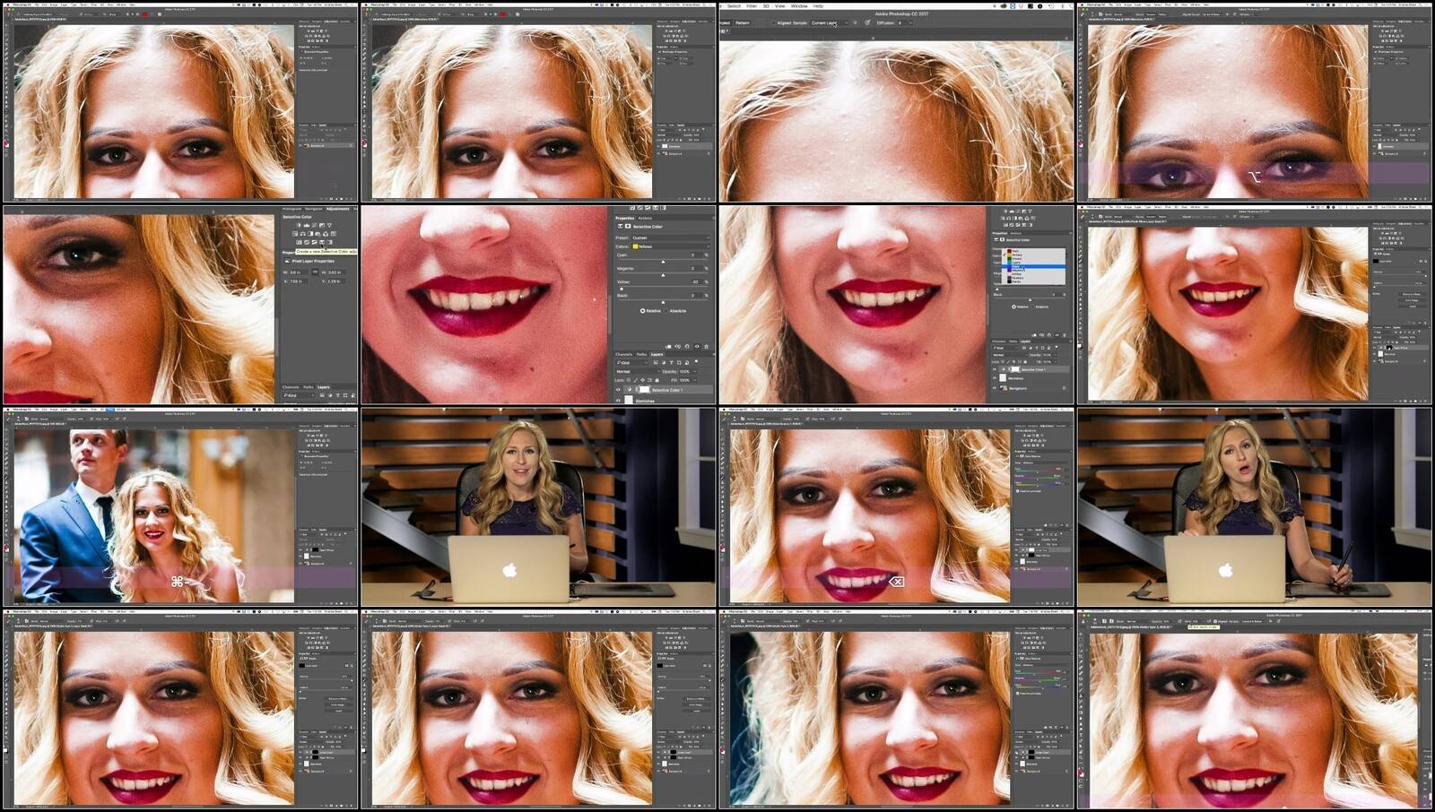Click Color Balance adjustment icon in eye close-up frame
Image resolution: width=1435 pixels, height=812 pixels.
coord(303,234)
